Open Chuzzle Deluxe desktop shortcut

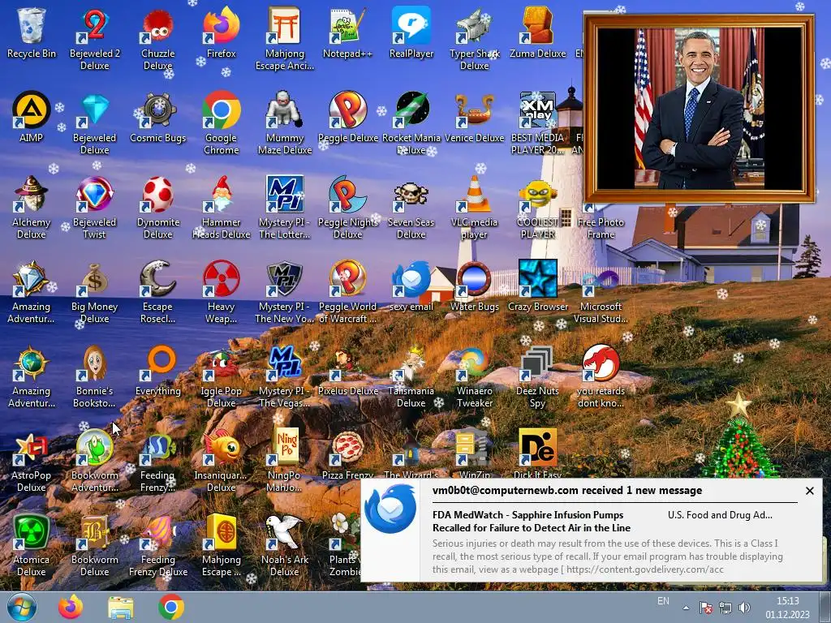click(x=158, y=39)
